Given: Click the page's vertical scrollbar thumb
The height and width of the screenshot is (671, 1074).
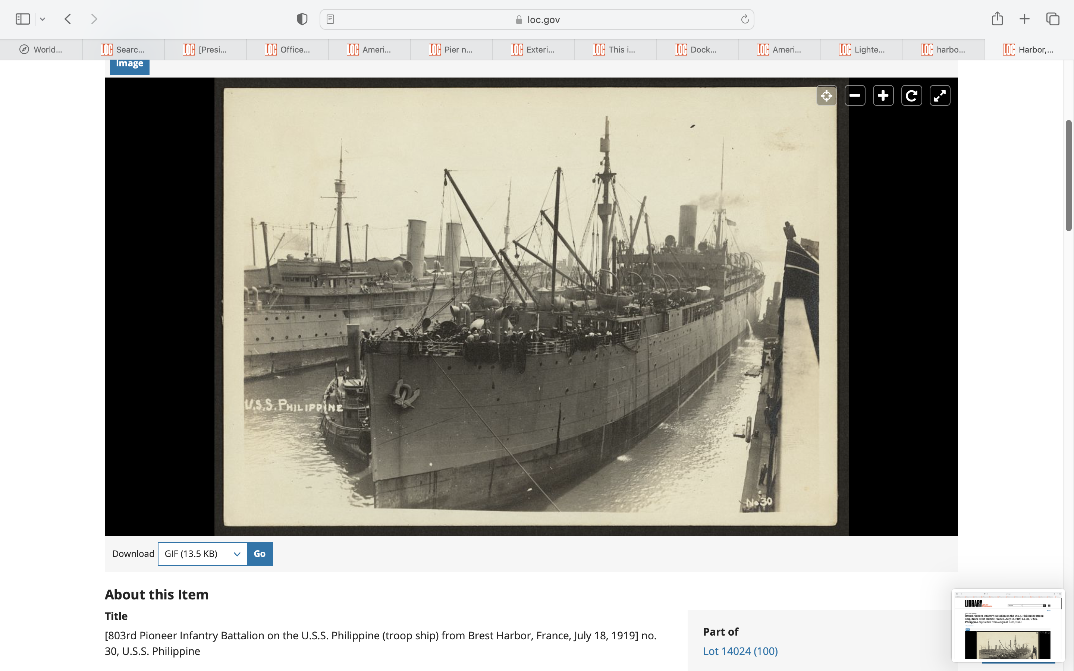Looking at the screenshot, I should (1069, 175).
